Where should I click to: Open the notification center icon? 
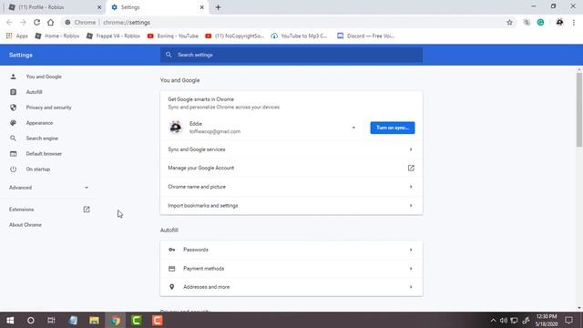pos(568,320)
